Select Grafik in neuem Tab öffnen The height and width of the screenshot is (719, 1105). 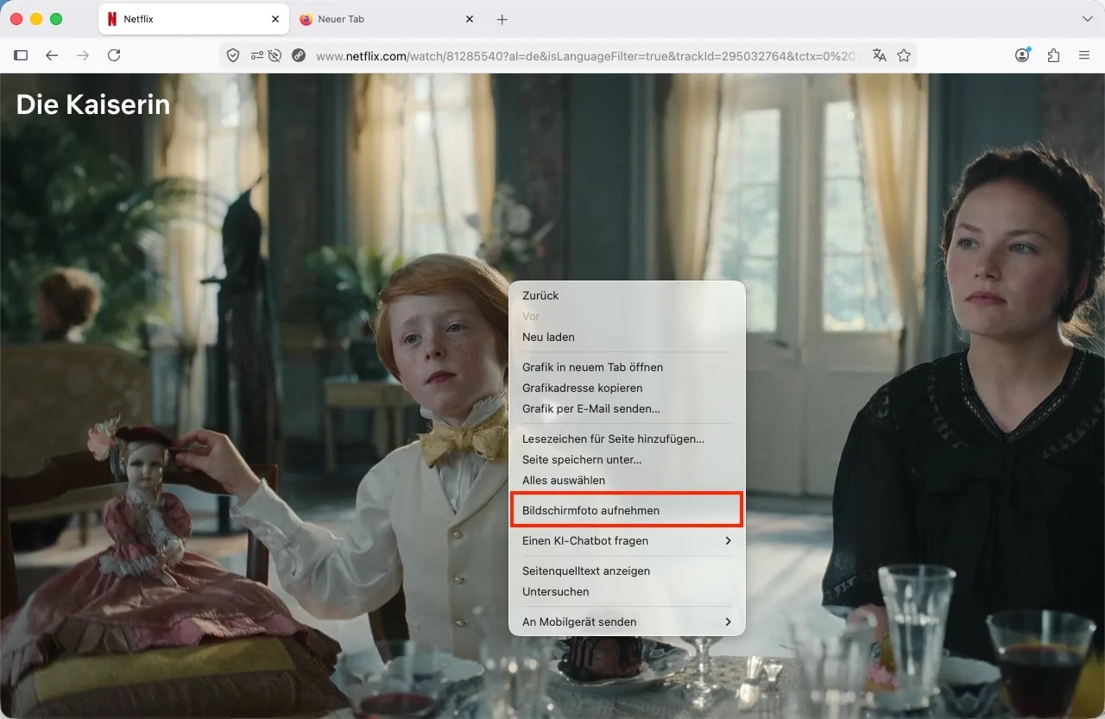click(x=627, y=367)
